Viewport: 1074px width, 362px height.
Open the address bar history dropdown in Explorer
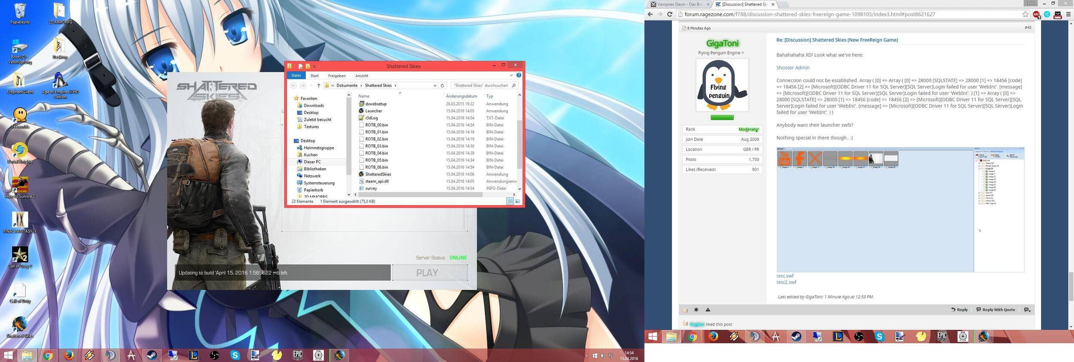[x=435, y=85]
